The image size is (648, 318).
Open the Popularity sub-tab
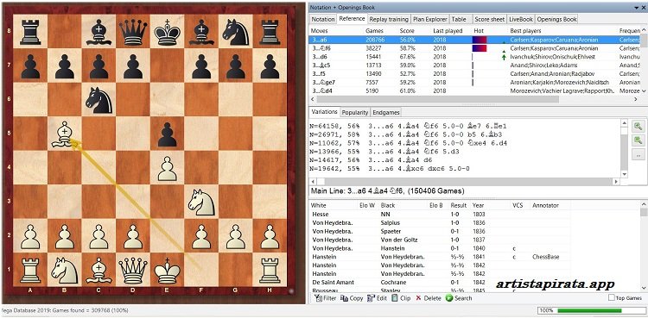[355, 112]
